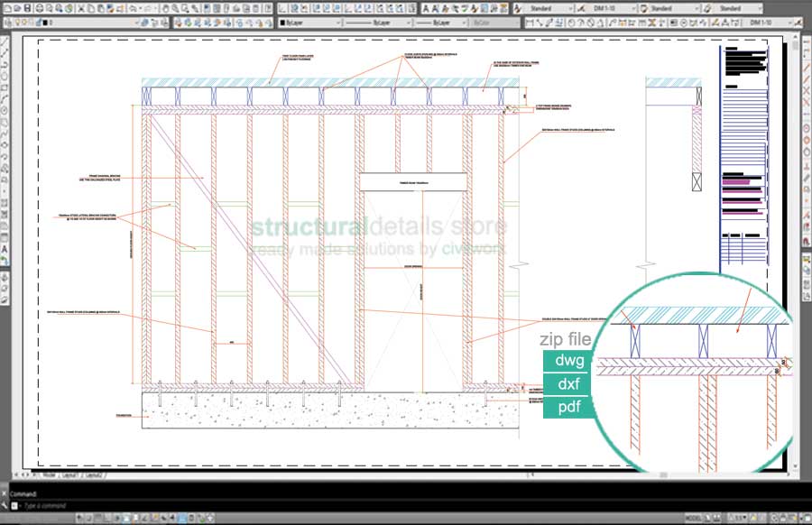Select the Multiline Text 'A' tool

click(5, 249)
